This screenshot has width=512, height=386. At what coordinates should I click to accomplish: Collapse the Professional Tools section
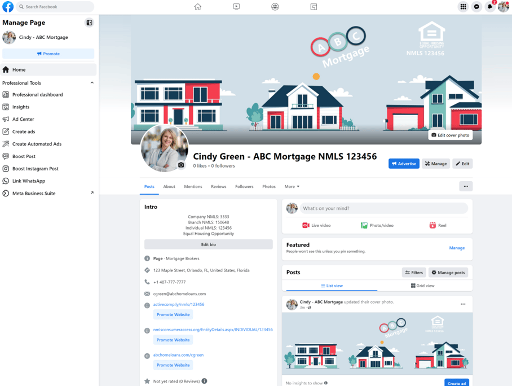click(91, 82)
